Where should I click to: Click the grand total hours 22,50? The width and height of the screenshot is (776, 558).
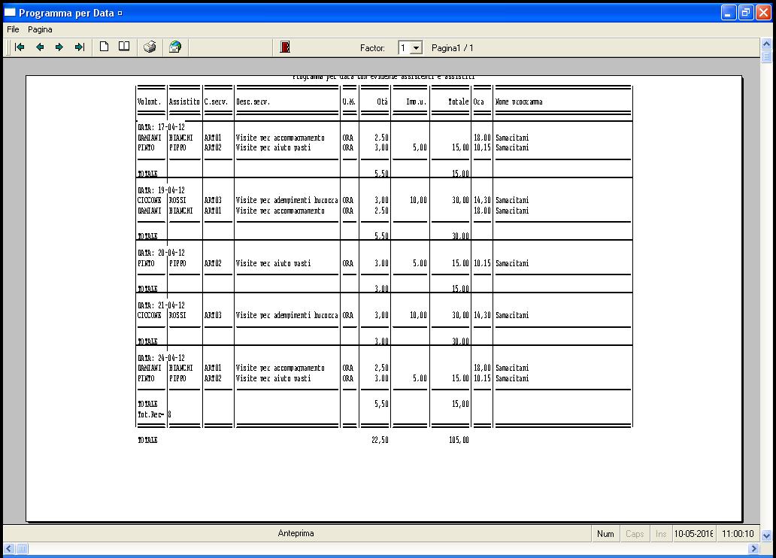380,440
